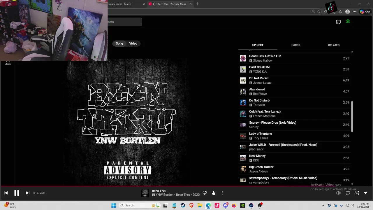373x210 pixels.
Task: Open Firefox from the taskbar
Action: pos(234,205)
